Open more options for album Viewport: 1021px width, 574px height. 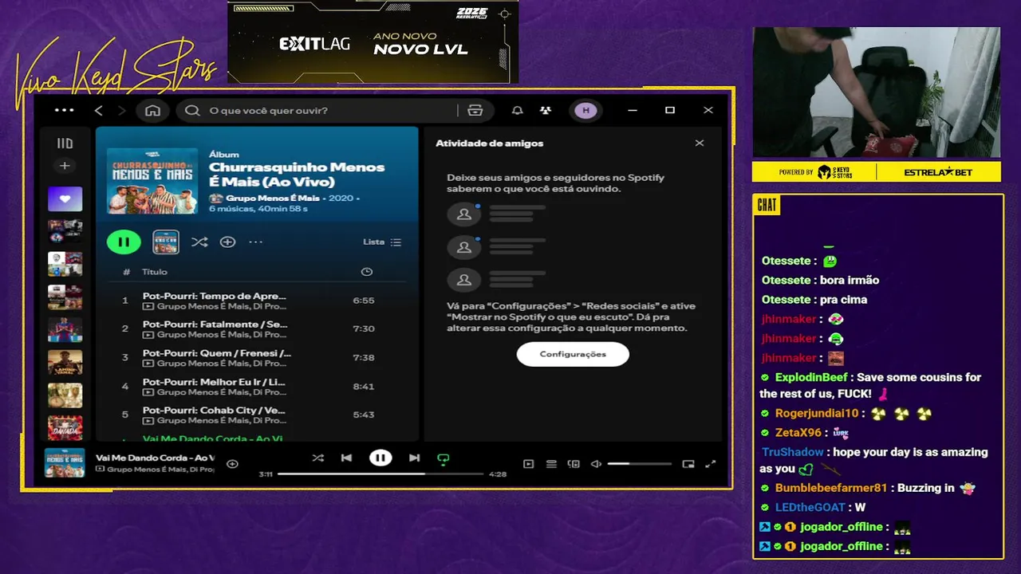tap(255, 242)
